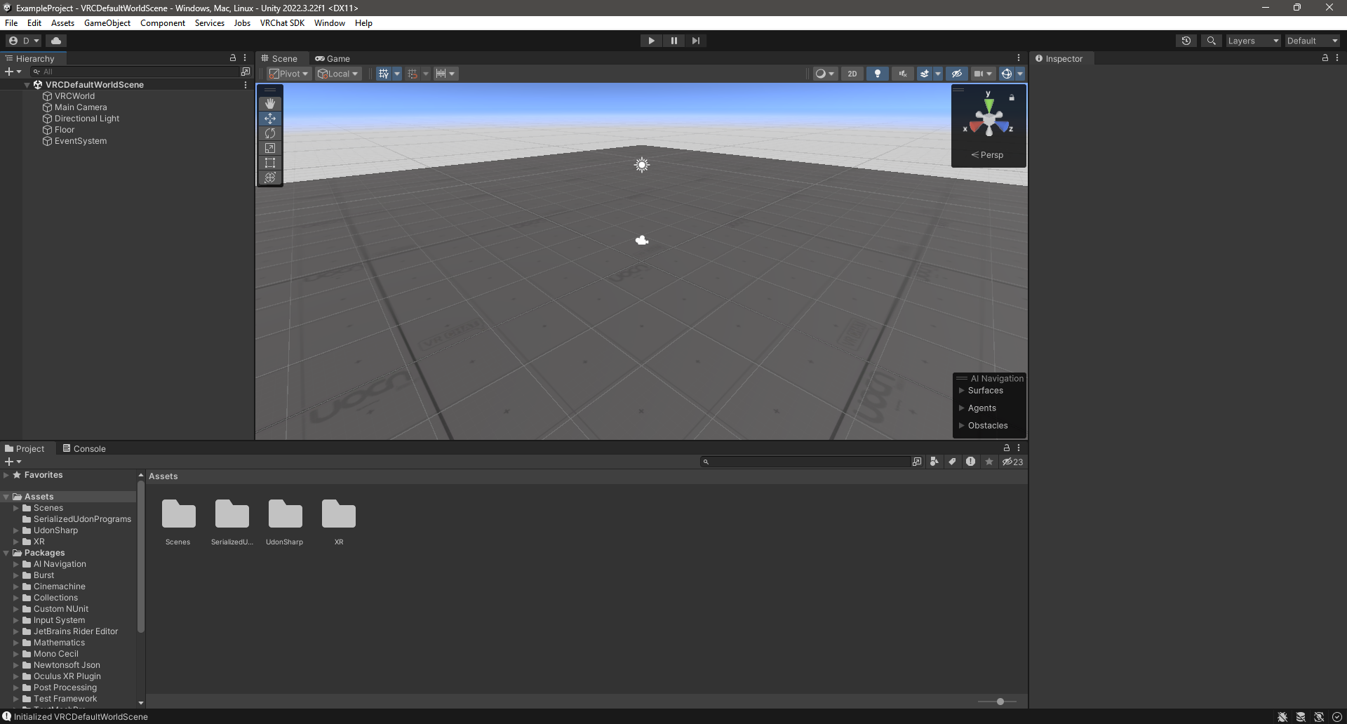Screen dimensions: 1347x724
Task: Expand Agents in AI Navigation overlay
Action: click(962, 408)
